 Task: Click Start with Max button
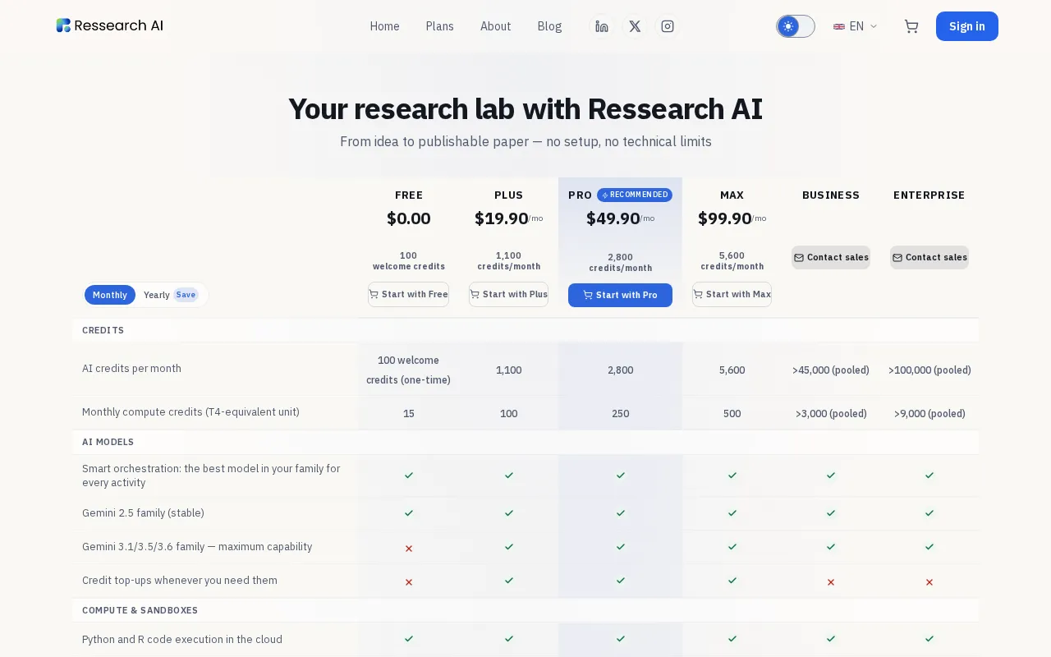[x=732, y=295]
